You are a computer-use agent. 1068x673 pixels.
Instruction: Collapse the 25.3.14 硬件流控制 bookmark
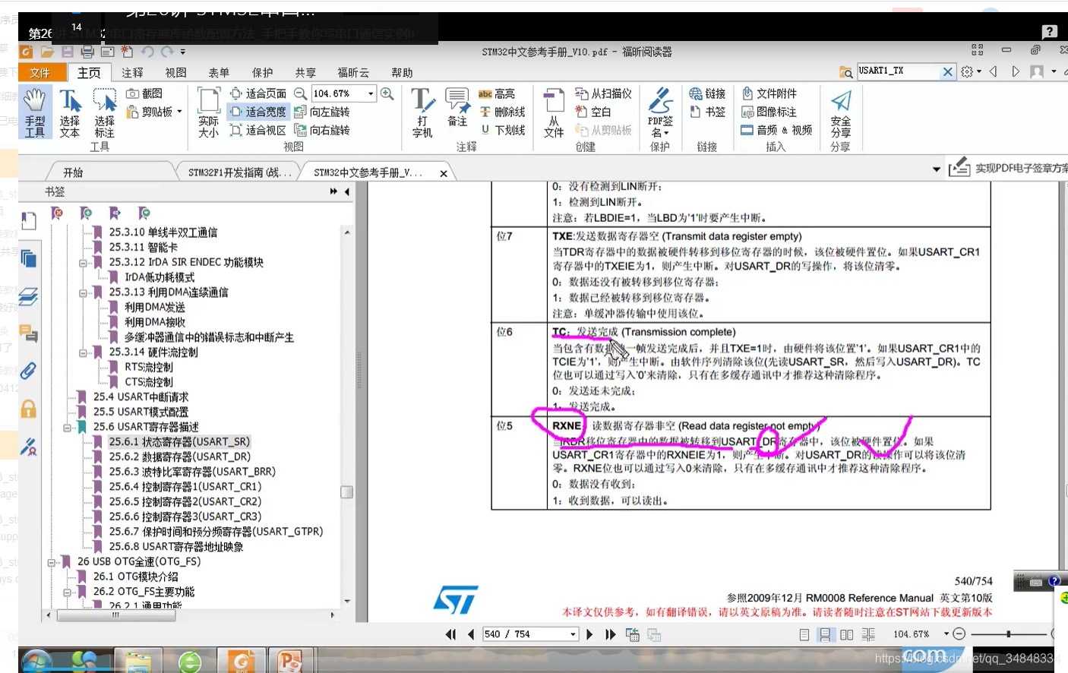pyautogui.click(x=83, y=352)
